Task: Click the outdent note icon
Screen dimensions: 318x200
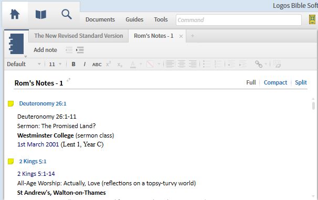Action: click(x=69, y=50)
